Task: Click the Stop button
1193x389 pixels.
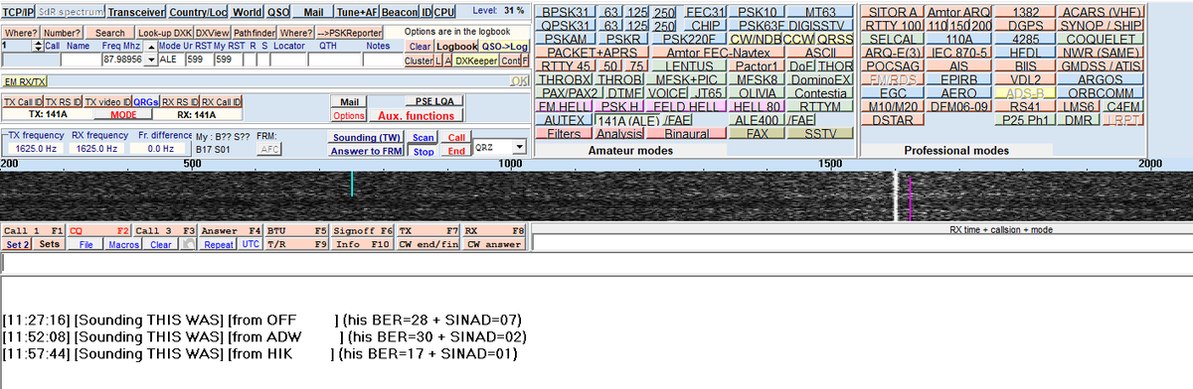Action: (423, 151)
